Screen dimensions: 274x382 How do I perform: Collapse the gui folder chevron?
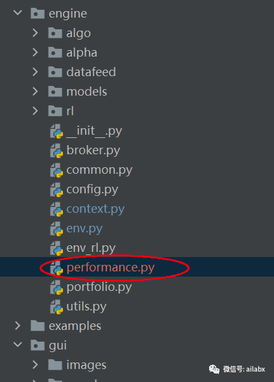(x=18, y=344)
